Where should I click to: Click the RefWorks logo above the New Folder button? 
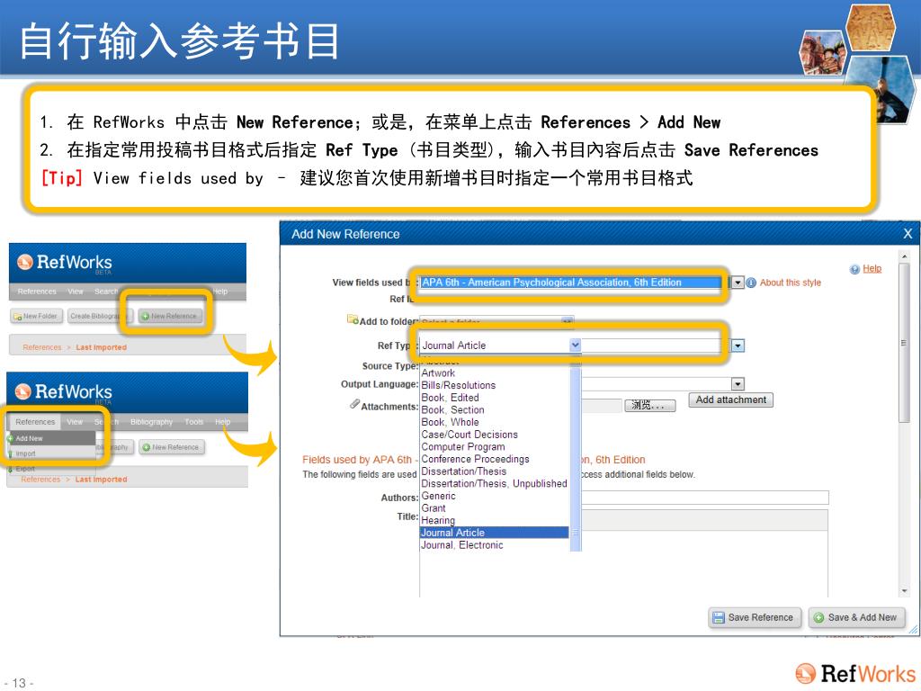[x=64, y=262]
